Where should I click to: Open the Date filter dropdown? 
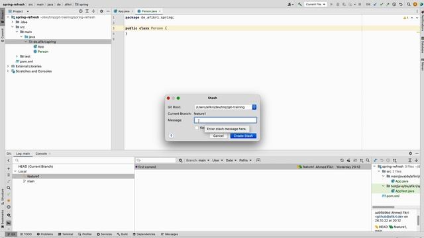(231, 160)
